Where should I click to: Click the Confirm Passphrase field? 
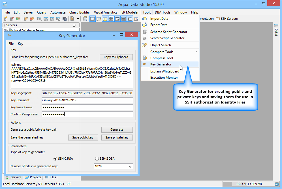(x=87, y=114)
